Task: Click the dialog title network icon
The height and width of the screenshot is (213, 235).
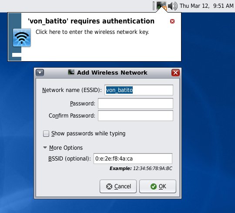Action: (71, 72)
